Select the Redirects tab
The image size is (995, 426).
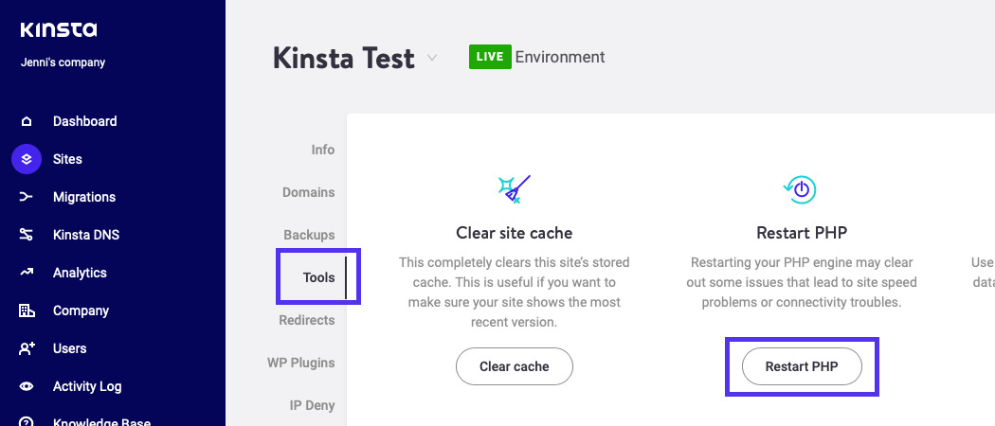pos(306,320)
